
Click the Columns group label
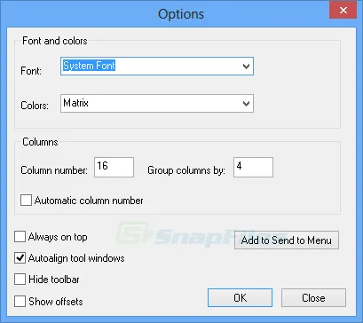coord(40,142)
